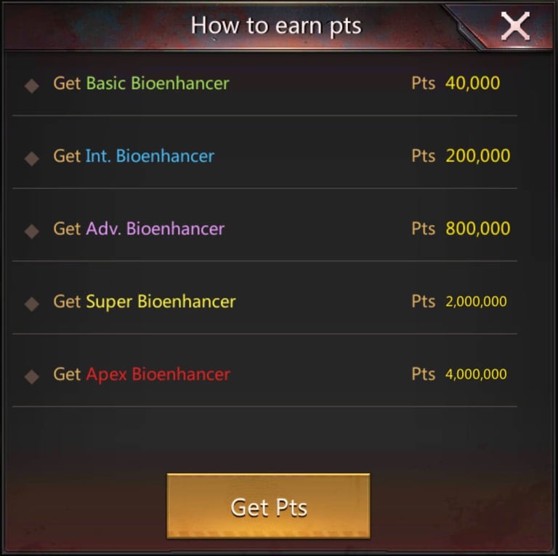Click diamond bullet beside Int. Bioenhancer
558x556 pixels.
(32, 158)
